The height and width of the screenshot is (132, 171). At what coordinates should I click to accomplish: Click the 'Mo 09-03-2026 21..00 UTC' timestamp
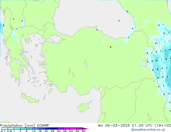(125, 126)
